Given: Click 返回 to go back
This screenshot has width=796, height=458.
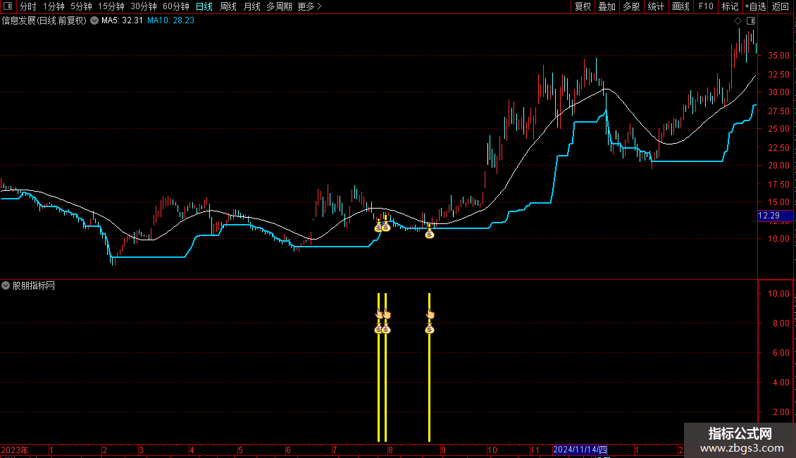Looking at the screenshot, I should (781, 6).
